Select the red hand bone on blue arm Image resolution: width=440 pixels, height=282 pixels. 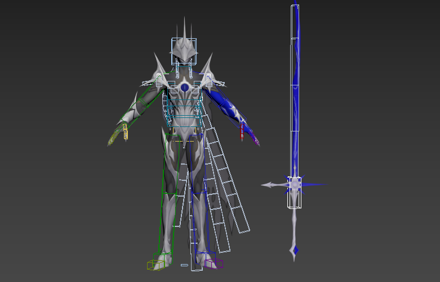coord(242,132)
